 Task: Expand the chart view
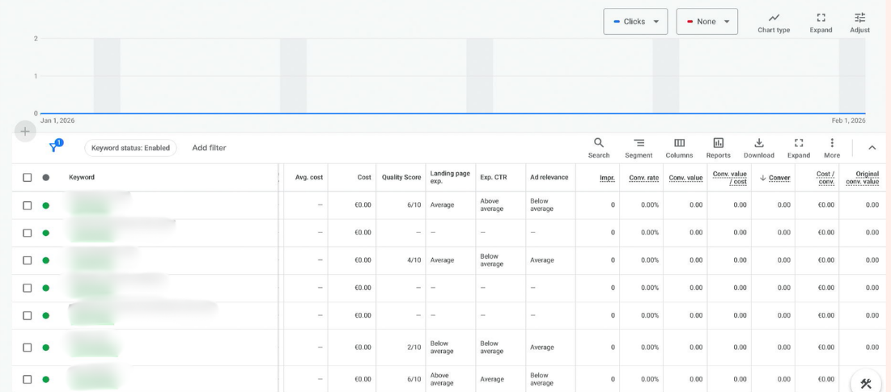point(821,23)
